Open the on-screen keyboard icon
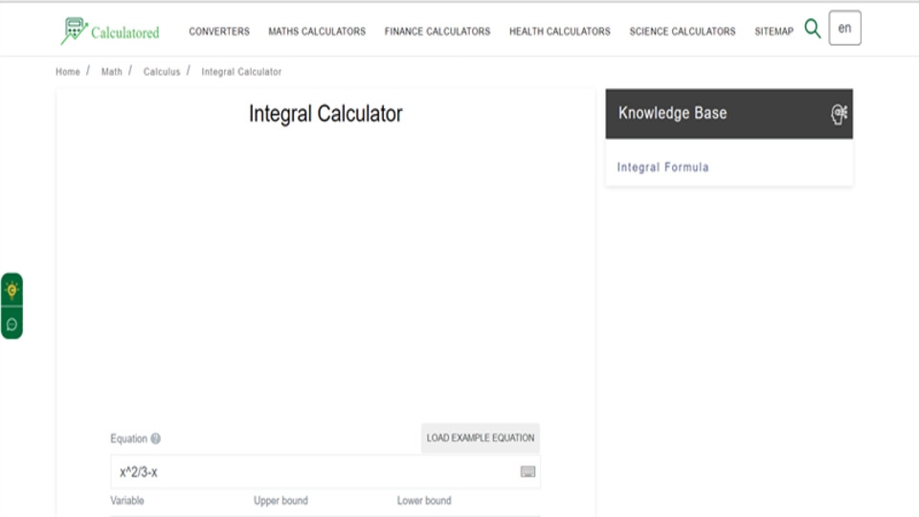This screenshot has width=919, height=517. (x=527, y=472)
